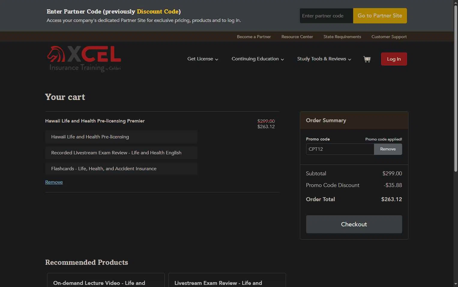Click the XCEL Insurance Training logo

(x=84, y=59)
